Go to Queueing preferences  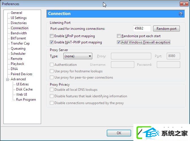[x=18, y=49]
